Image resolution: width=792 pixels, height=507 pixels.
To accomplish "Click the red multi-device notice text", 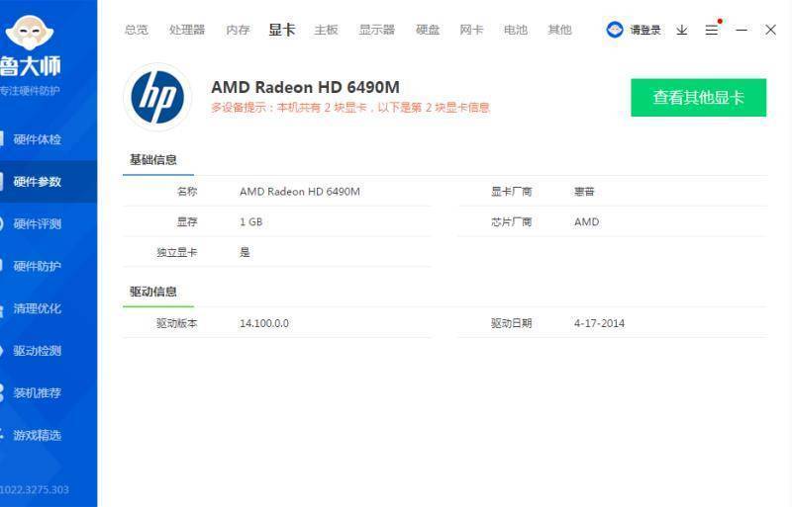I will tap(350, 108).
